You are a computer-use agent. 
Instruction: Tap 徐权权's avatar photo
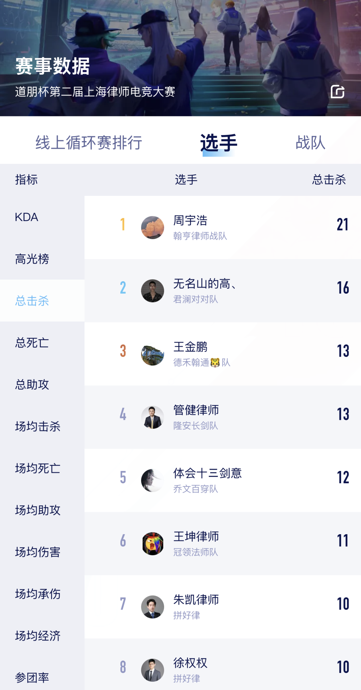click(x=152, y=670)
